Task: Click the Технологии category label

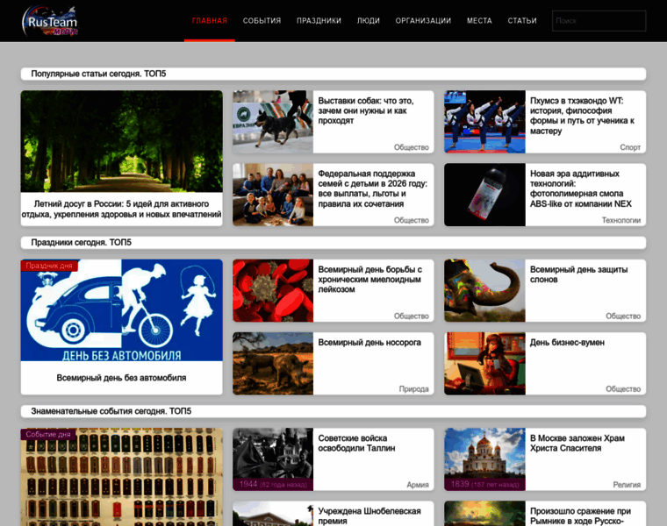Action: tap(621, 220)
